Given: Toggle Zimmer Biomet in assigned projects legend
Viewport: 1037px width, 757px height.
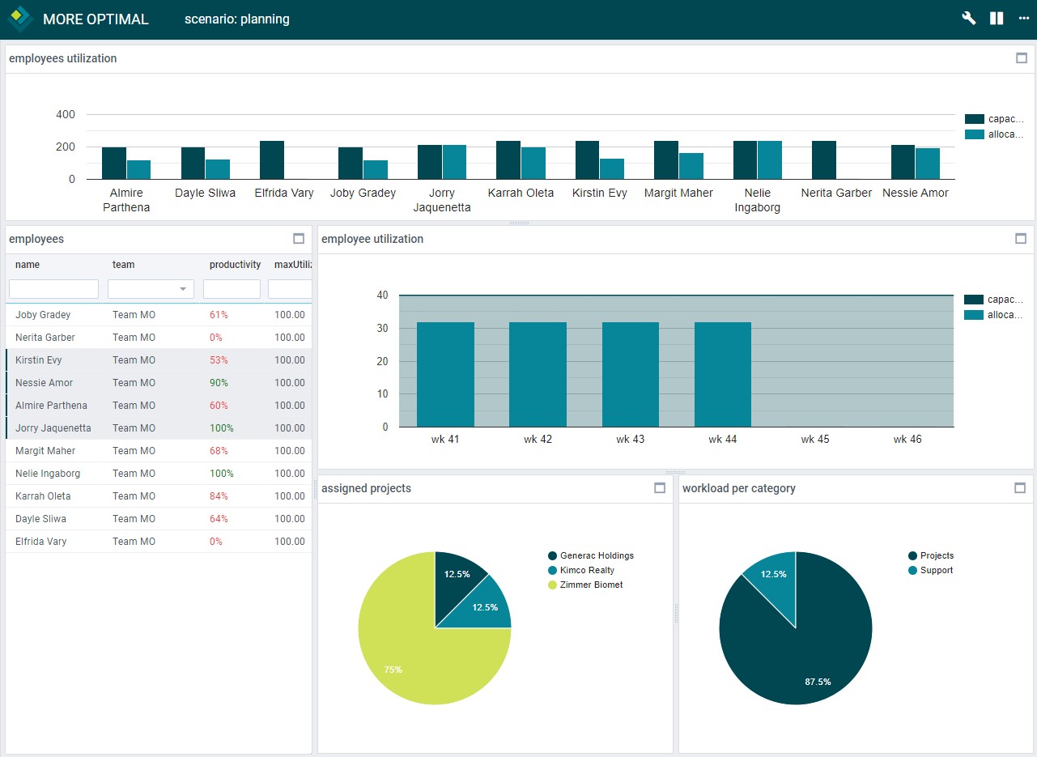Looking at the screenshot, I should coord(586,585).
